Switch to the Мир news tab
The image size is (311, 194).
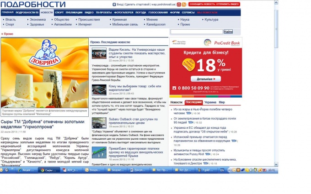click(221, 102)
